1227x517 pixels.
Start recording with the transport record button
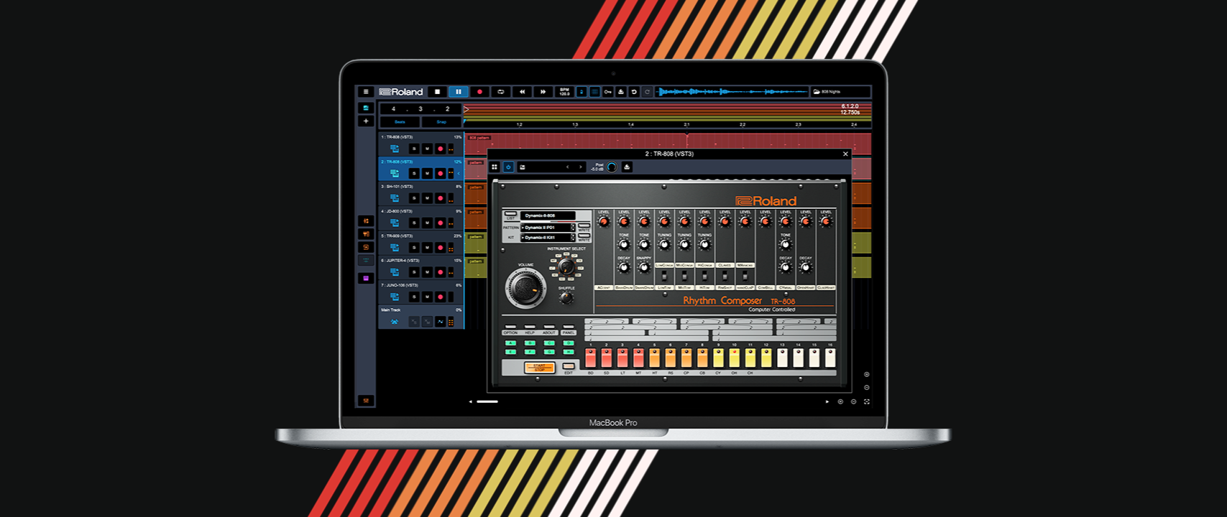[479, 92]
